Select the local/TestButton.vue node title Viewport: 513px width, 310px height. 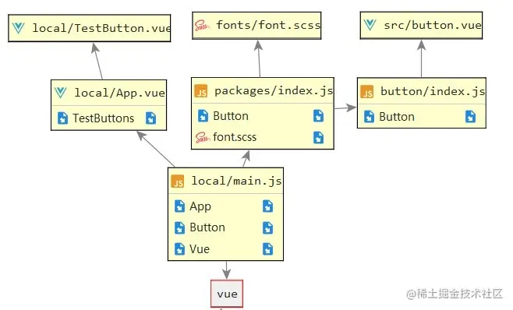[101, 28]
